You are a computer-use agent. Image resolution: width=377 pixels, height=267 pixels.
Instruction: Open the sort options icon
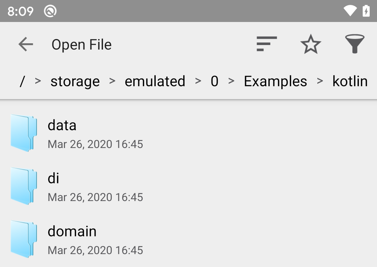point(267,44)
